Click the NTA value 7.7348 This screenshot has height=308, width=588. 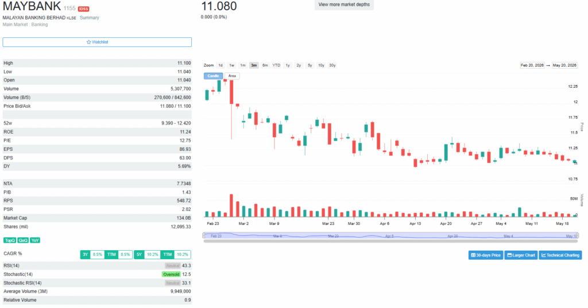(x=184, y=184)
